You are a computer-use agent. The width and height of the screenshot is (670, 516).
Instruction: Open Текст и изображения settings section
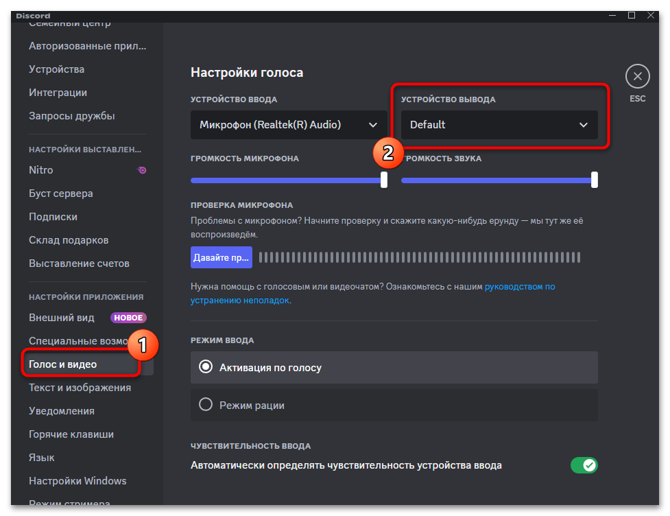80,388
